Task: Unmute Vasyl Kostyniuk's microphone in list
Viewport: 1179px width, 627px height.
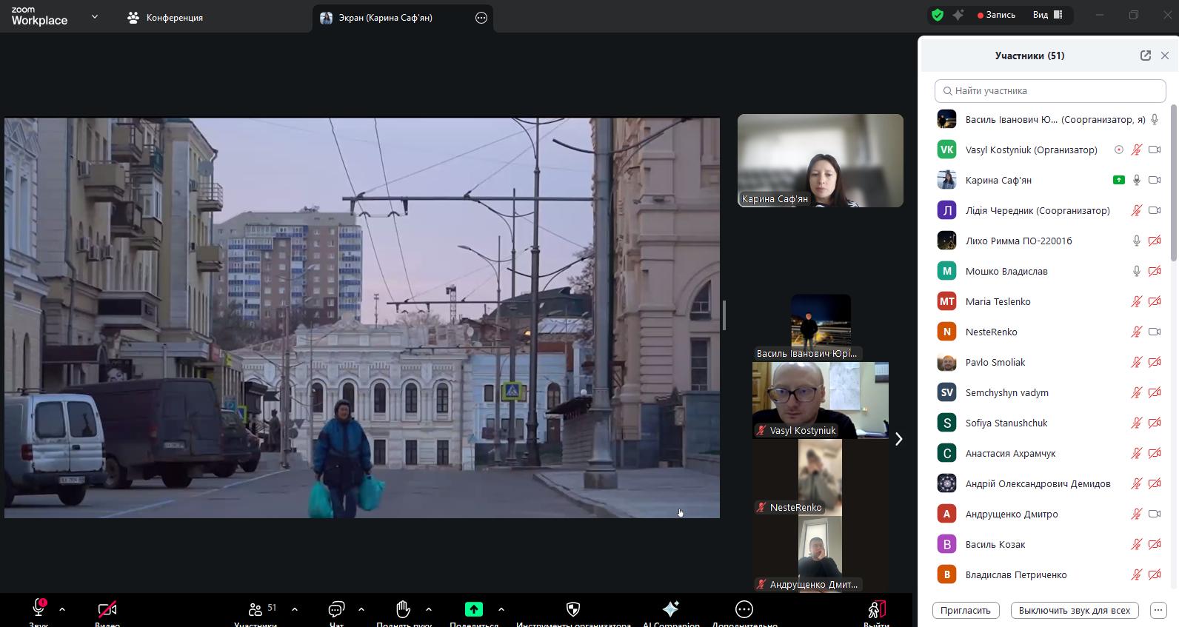Action: (x=1136, y=150)
